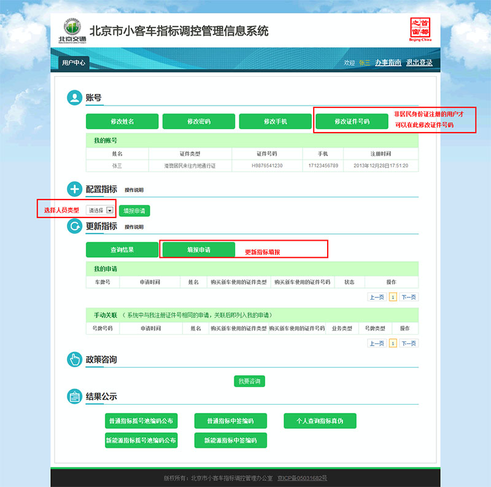
Task: Click the 首都之窗 red seal icon
Action: (421, 27)
